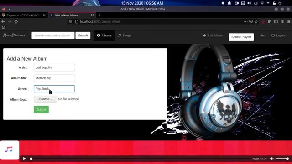
Task: Open the Firefox hamburger menu
Action: [289, 21]
